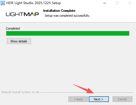Click the Next > button
Screen dimensions: 136x105
pos(99,99)
